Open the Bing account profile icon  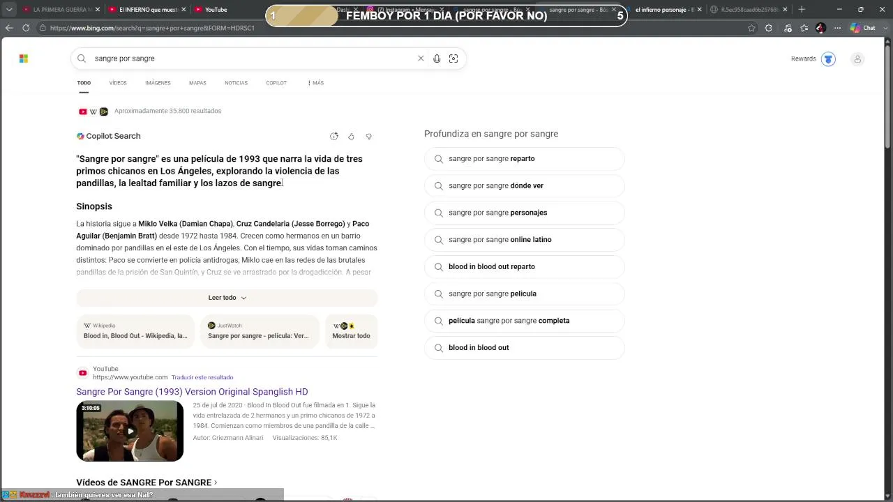pyautogui.click(x=857, y=59)
